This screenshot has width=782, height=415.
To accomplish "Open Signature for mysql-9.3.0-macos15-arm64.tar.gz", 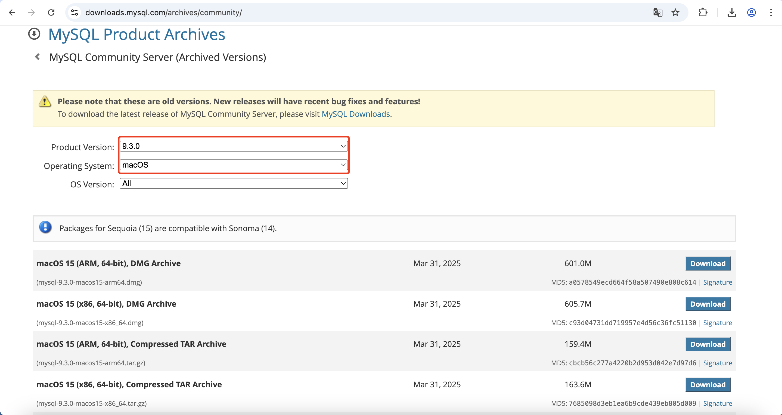I will click(718, 363).
